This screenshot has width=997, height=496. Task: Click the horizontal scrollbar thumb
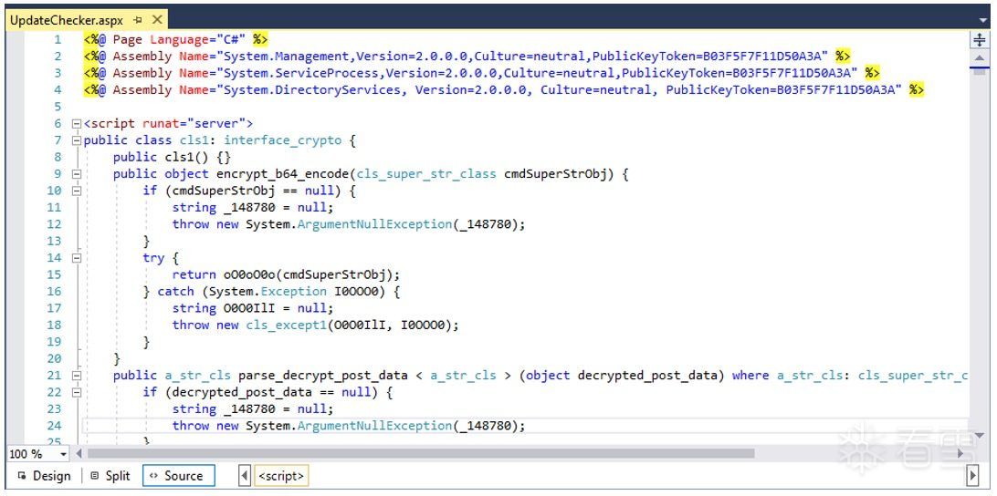click(421, 454)
